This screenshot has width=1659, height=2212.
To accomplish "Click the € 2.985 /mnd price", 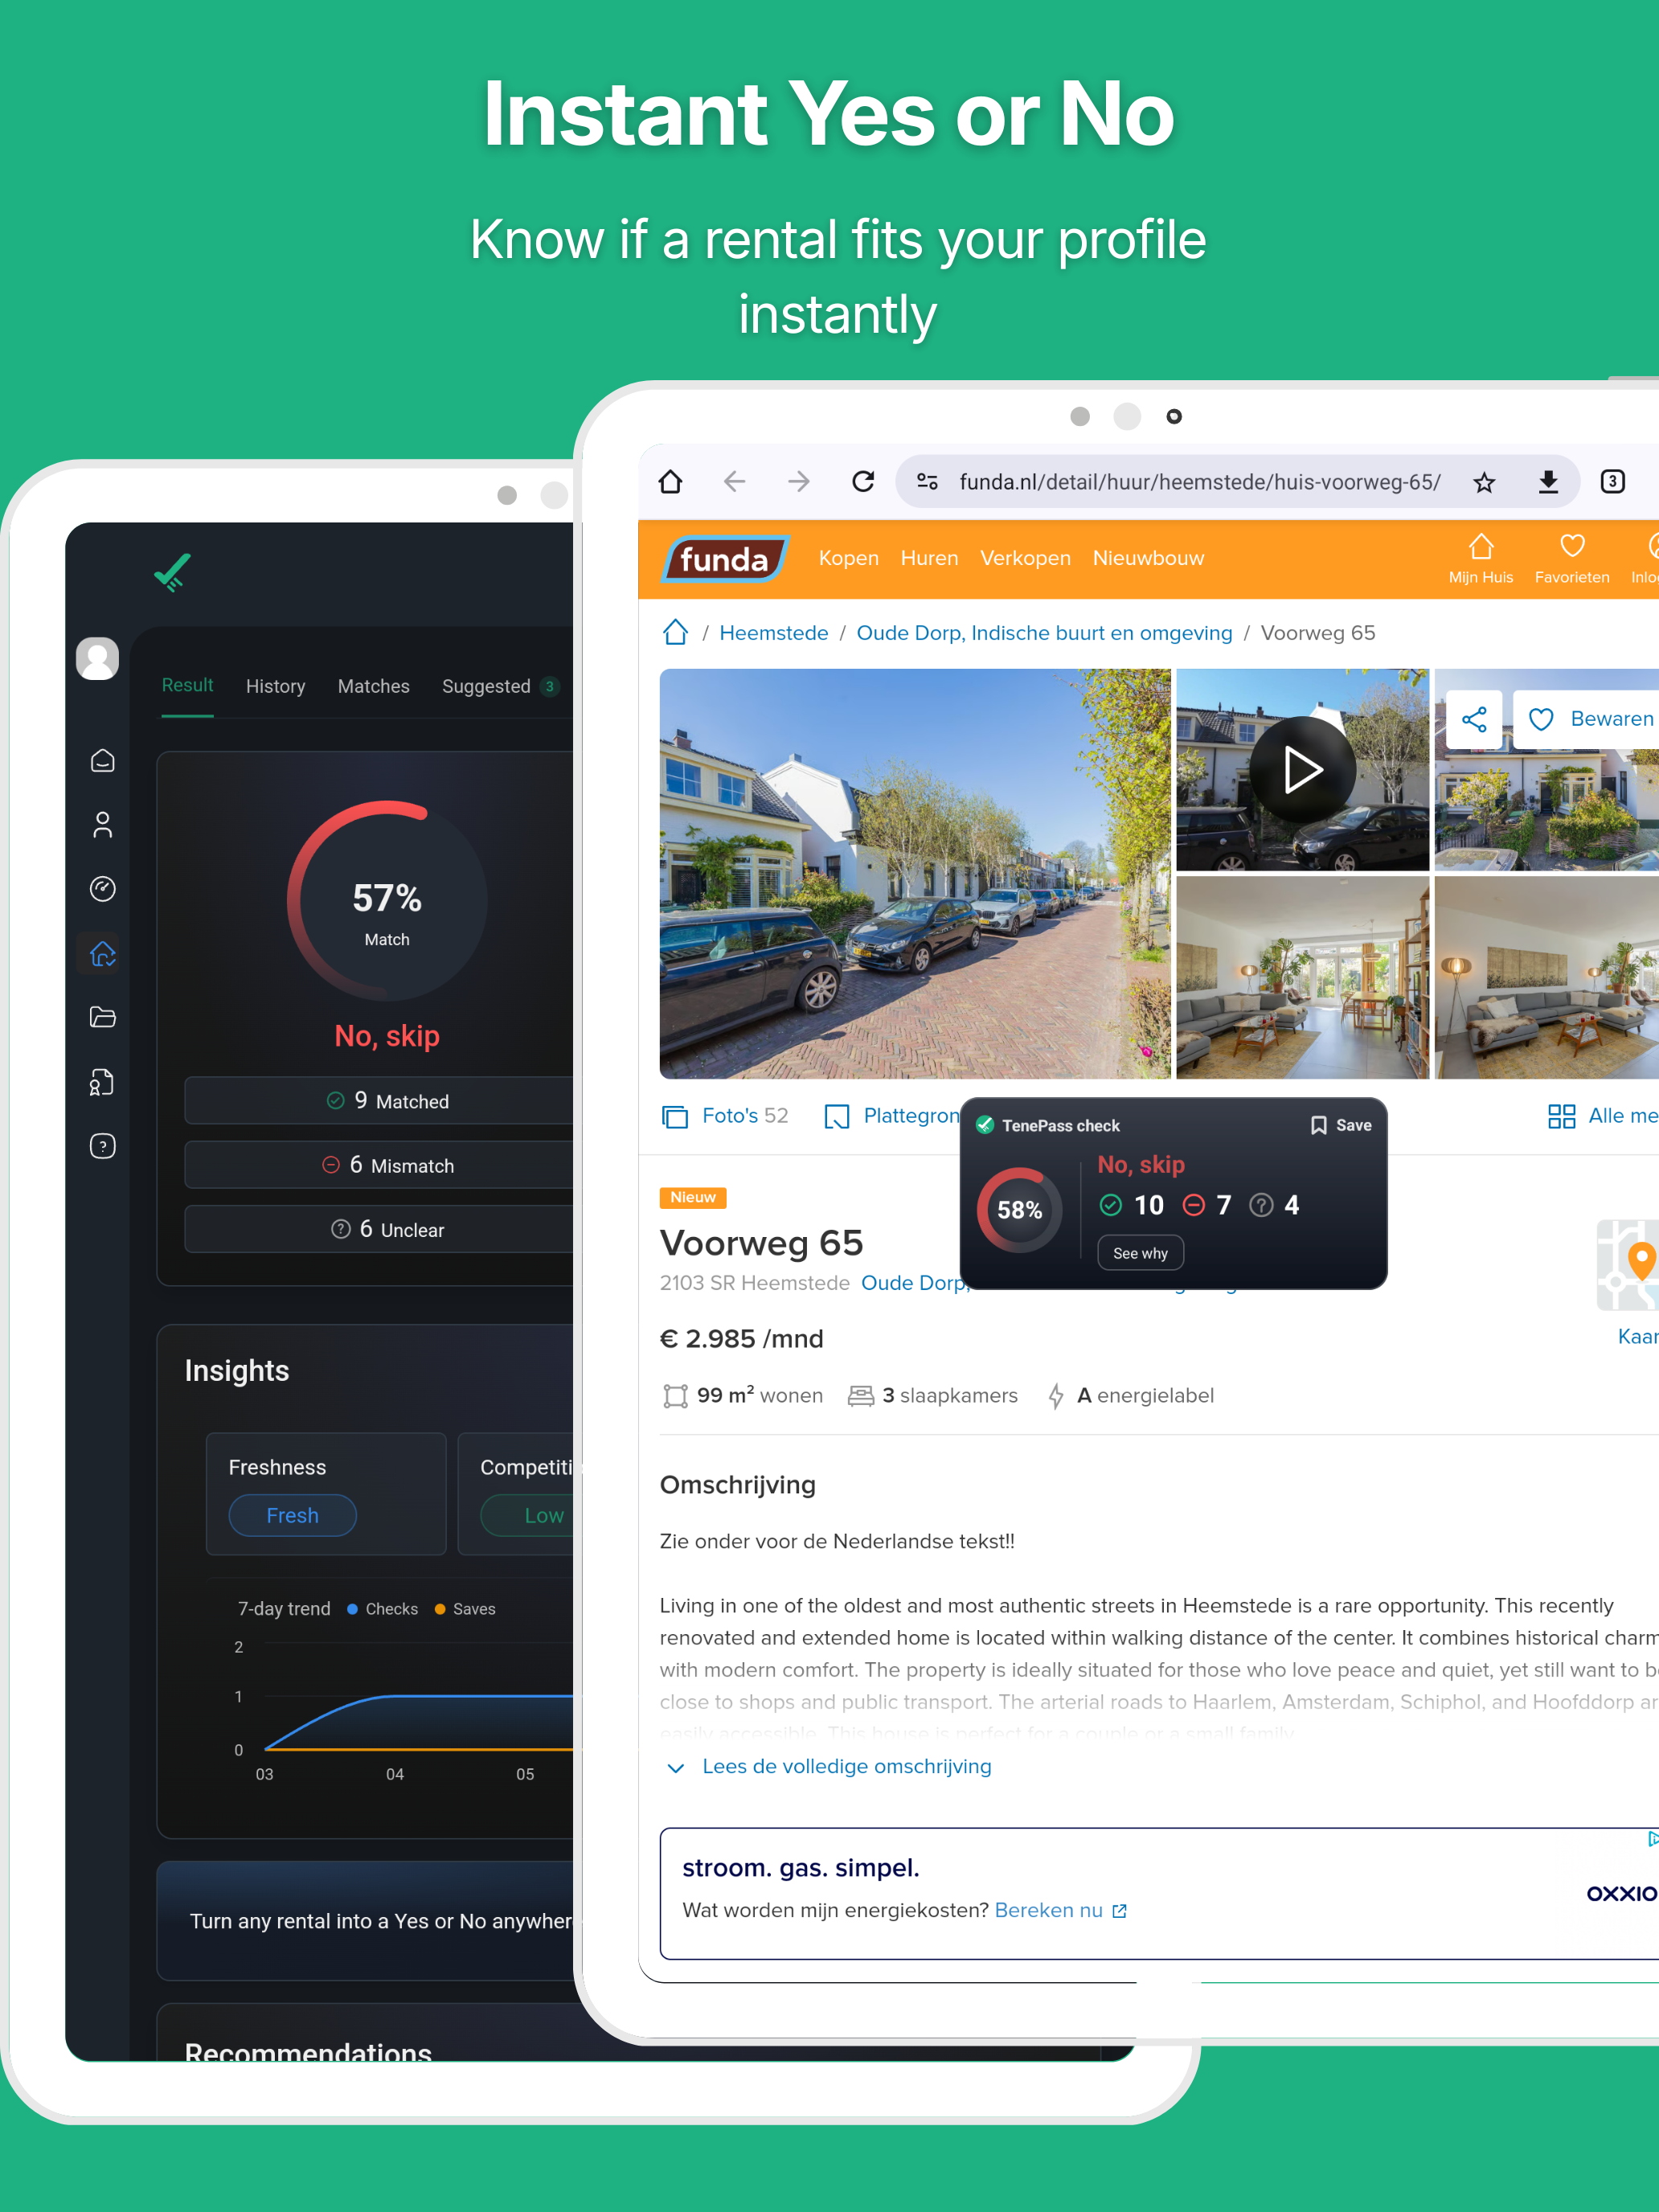I will 741,1339.
